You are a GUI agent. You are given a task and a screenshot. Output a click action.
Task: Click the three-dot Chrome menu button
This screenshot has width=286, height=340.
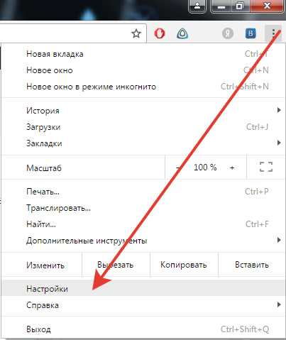[273, 33]
